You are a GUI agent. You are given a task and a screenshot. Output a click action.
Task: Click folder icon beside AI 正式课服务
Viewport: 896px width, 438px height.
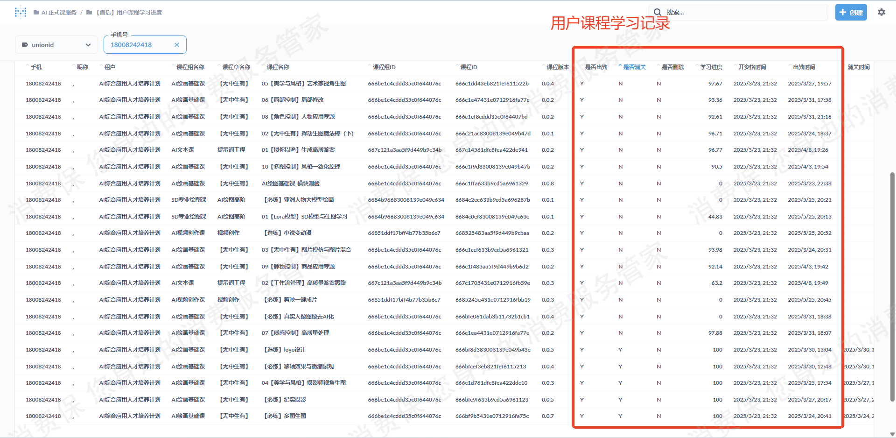click(36, 13)
